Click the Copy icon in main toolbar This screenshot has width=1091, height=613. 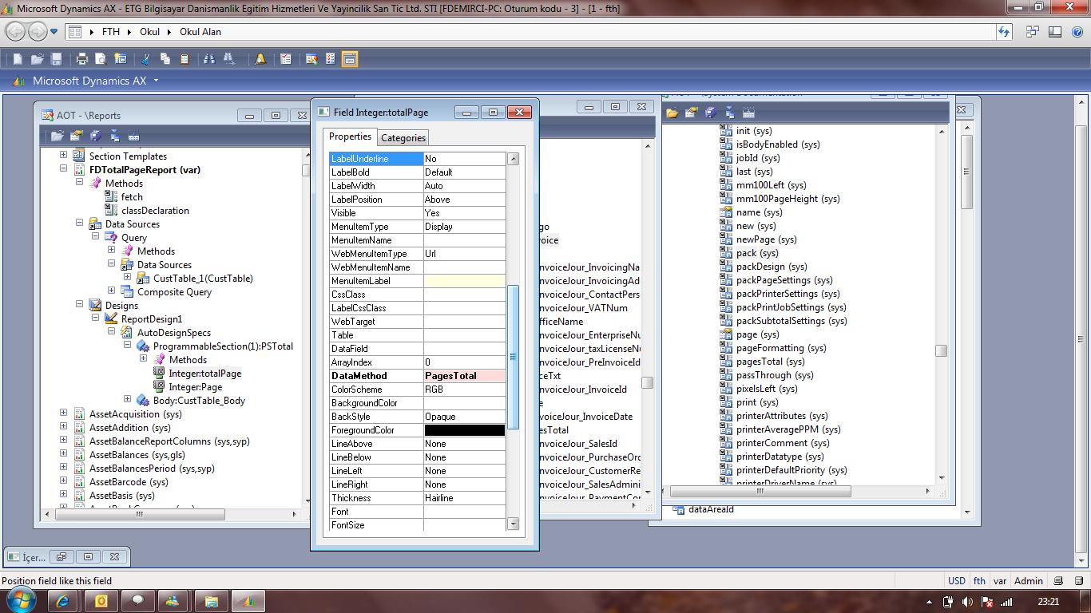click(165, 59)
